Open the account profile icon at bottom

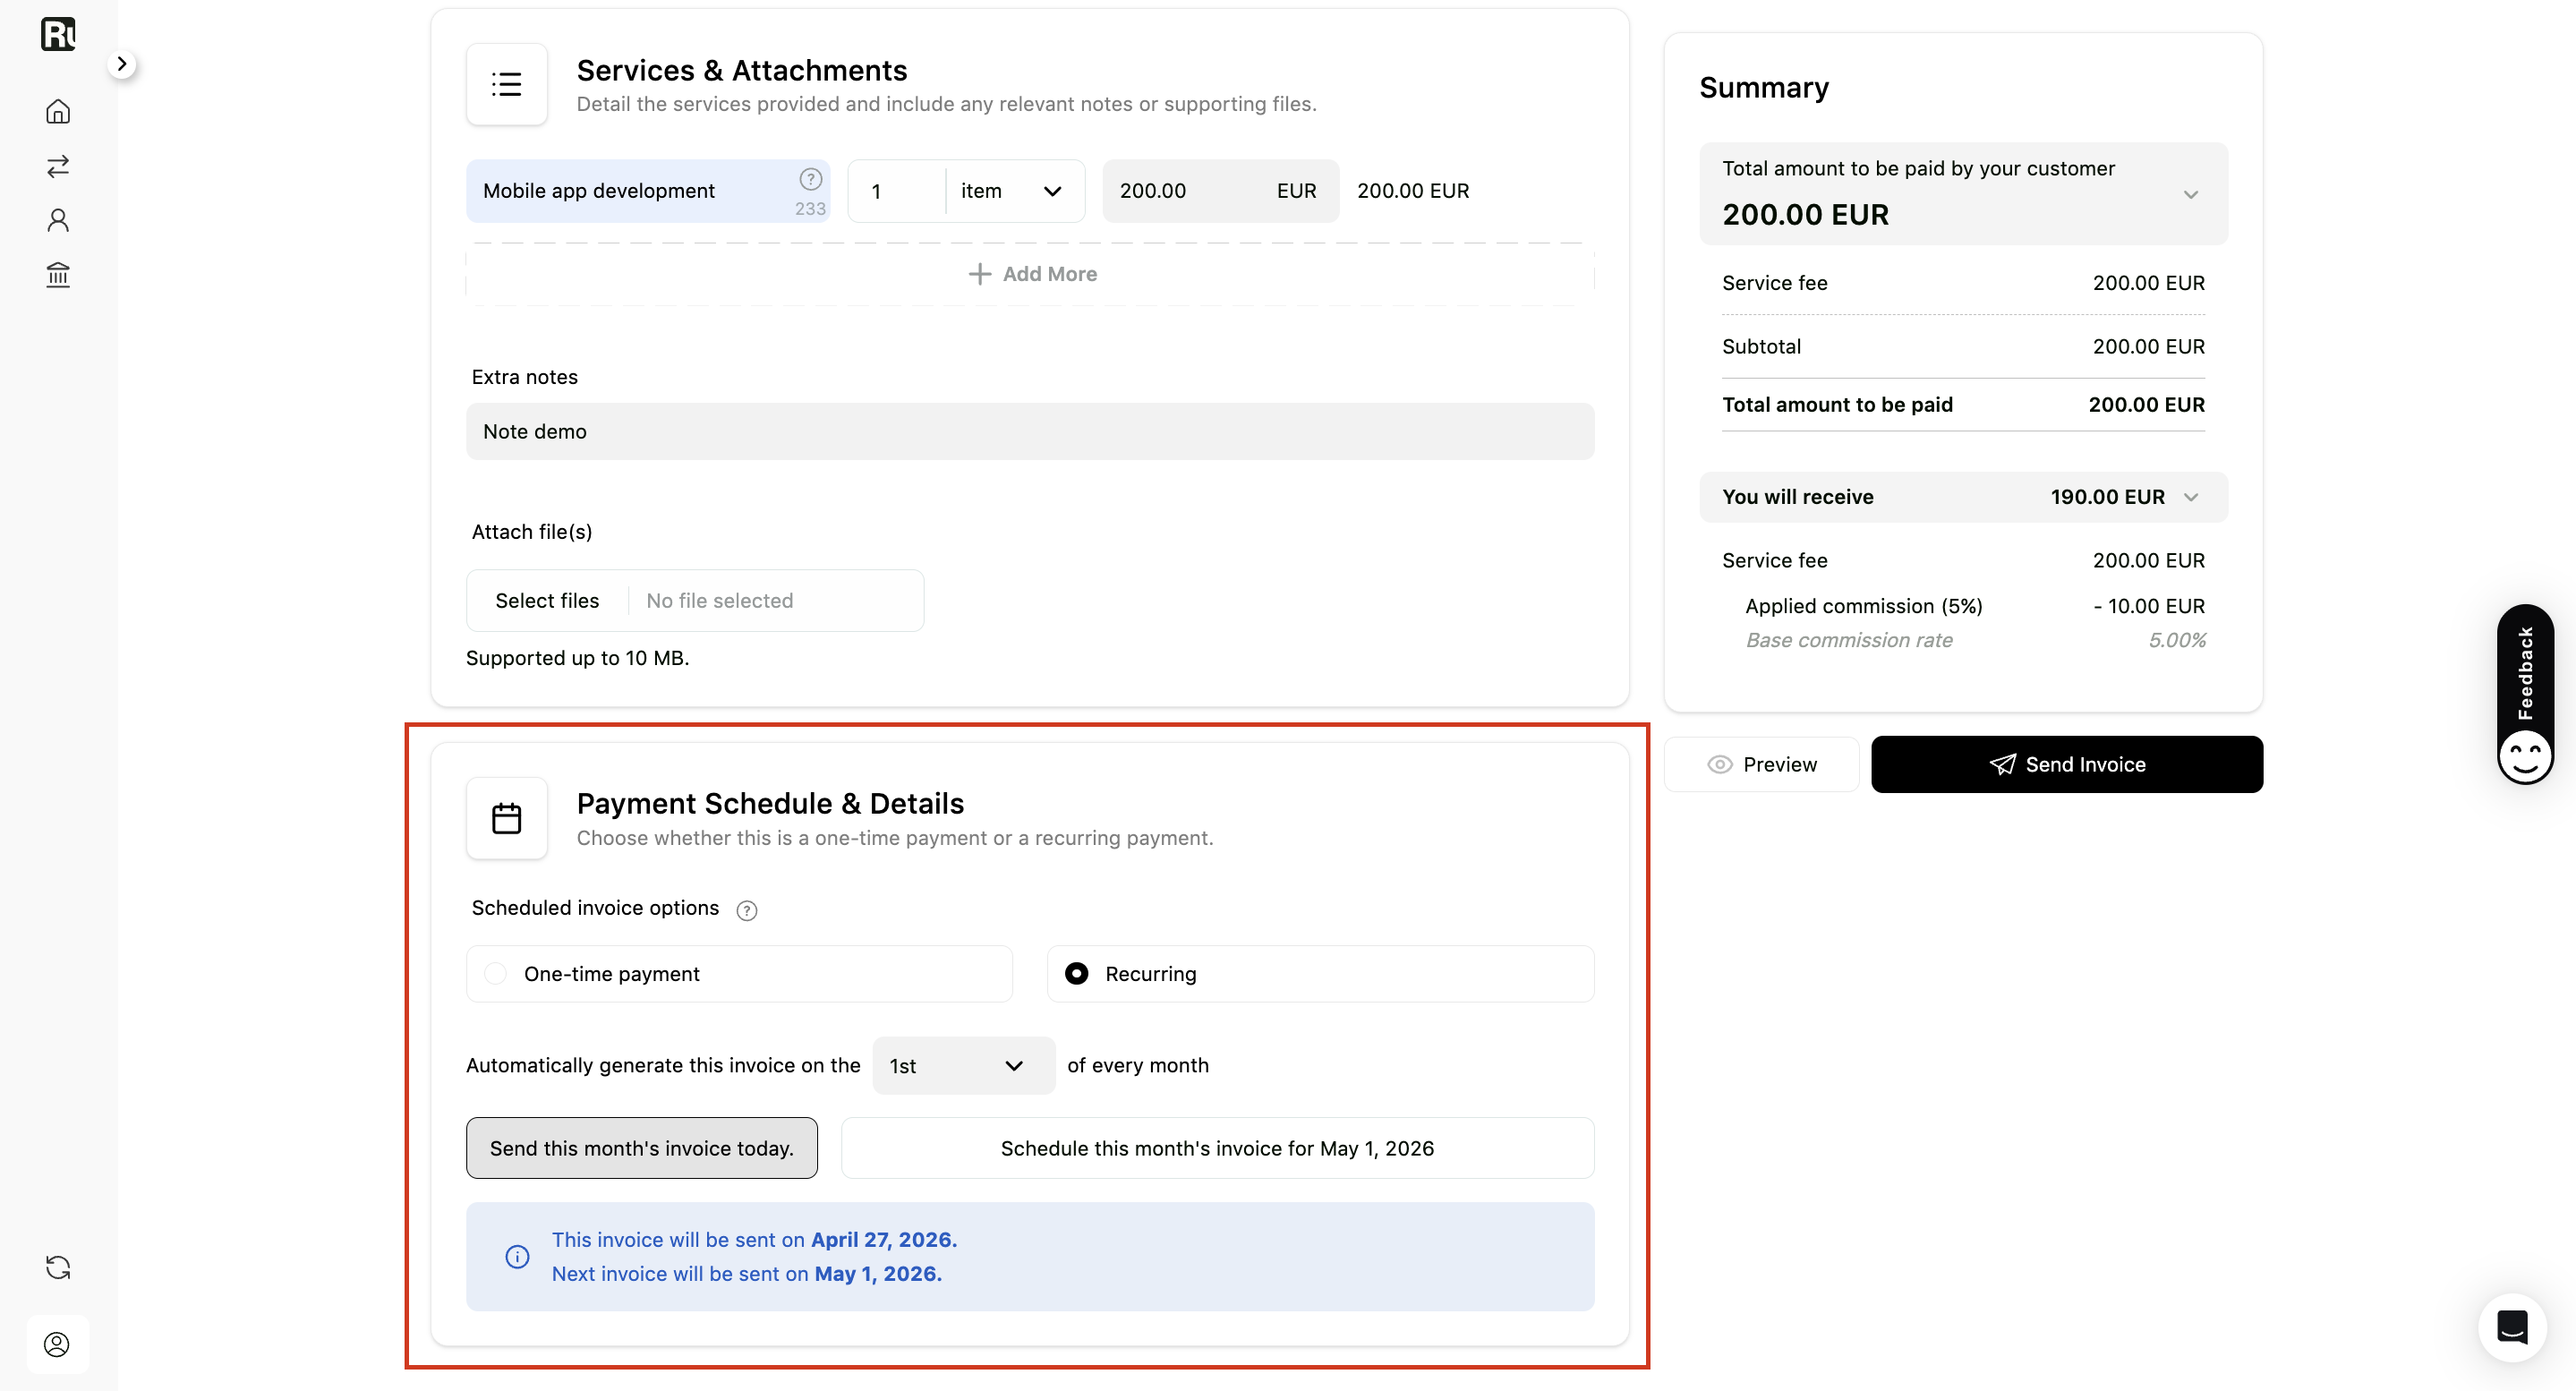pos(57,1344)
